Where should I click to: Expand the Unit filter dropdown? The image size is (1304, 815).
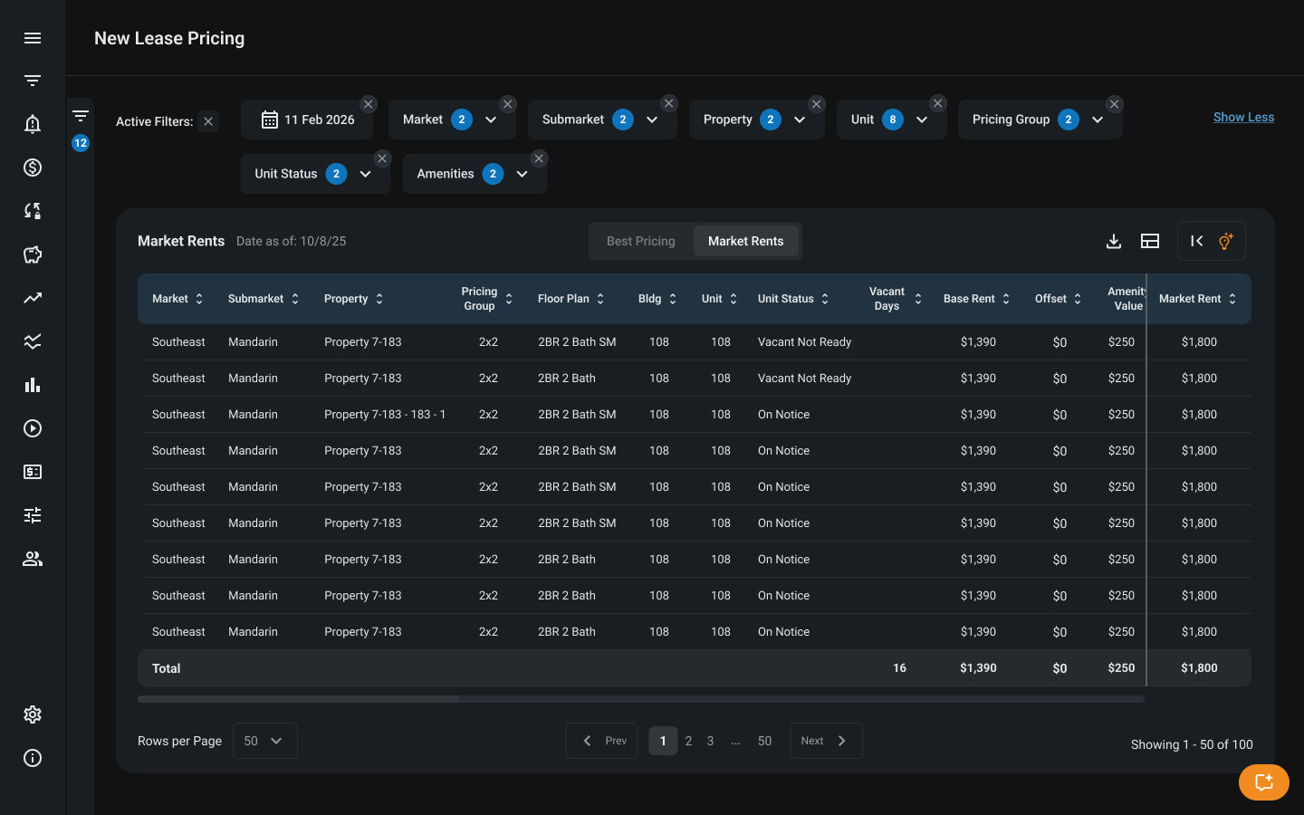pyautogui.click(x=922, y=120)
